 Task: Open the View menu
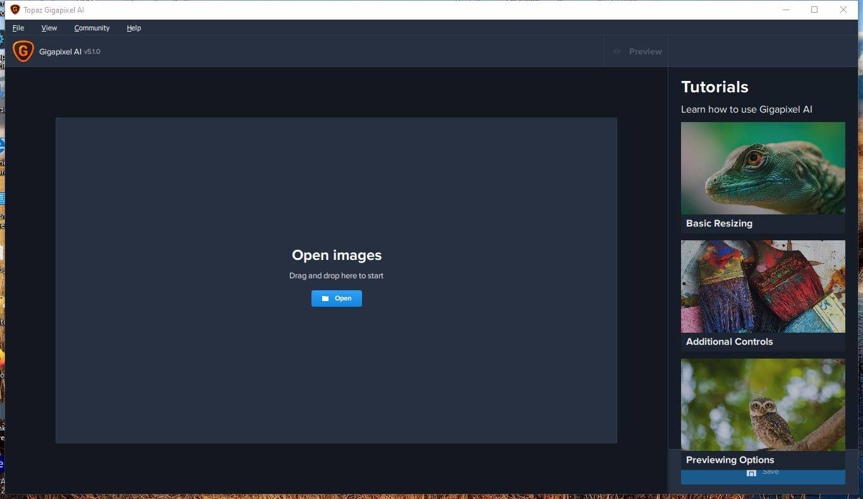pyautogui.click(x=49, y=28)
